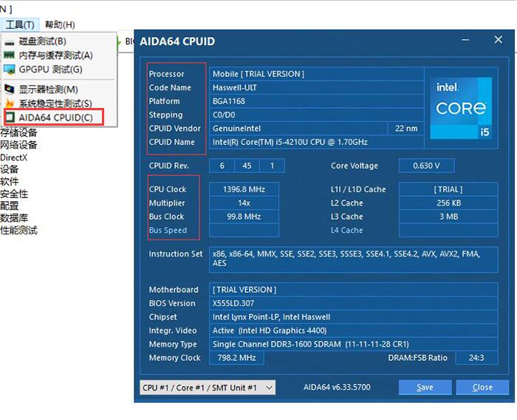
Task: Minimize the AIDA64 CPUID window
Action: [465, 40]
